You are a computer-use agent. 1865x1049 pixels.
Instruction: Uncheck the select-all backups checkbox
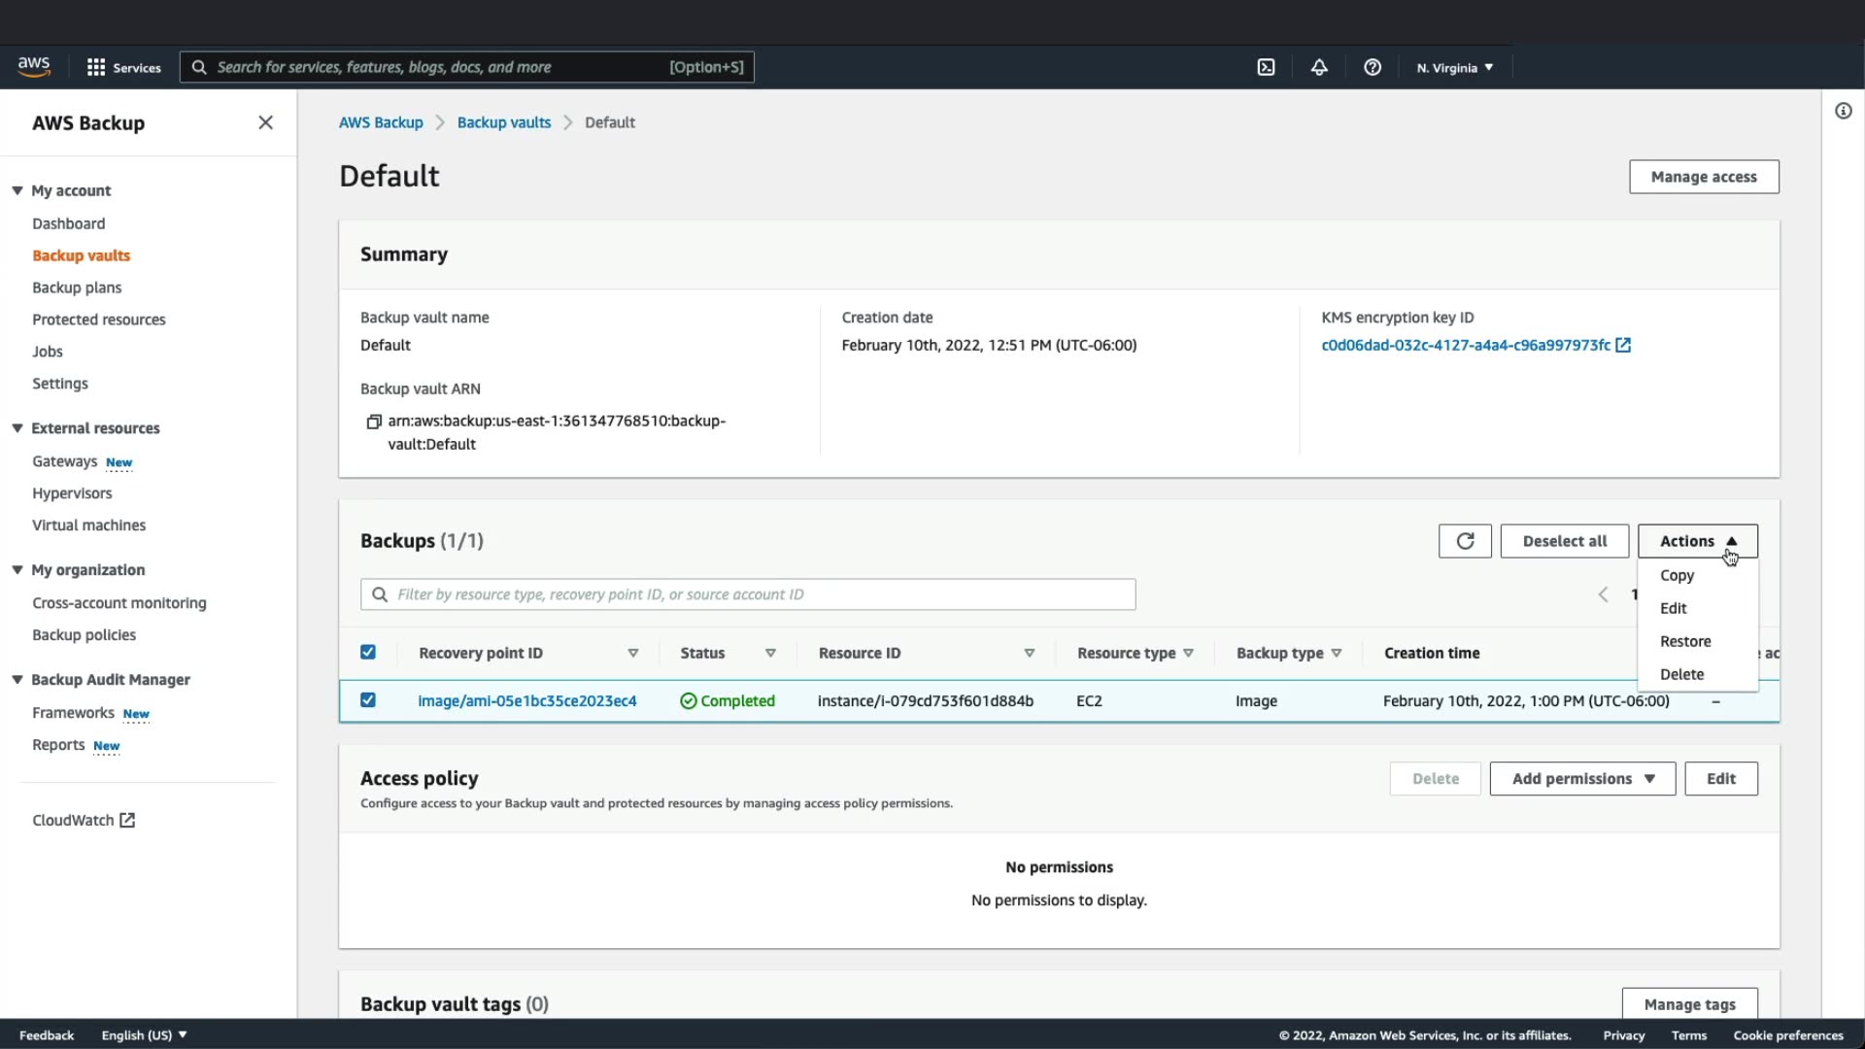pos(368,653)
